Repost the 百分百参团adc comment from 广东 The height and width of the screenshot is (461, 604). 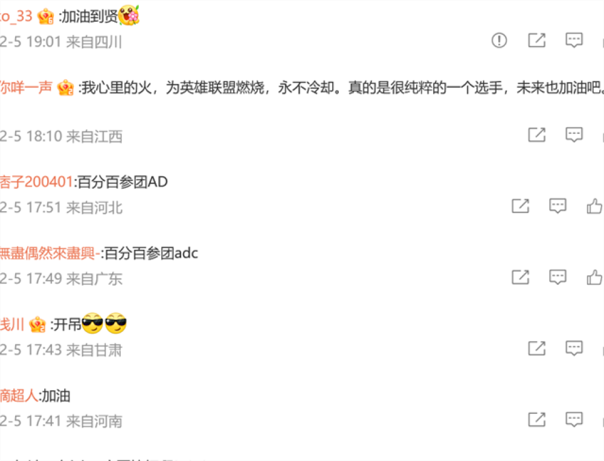521,277
